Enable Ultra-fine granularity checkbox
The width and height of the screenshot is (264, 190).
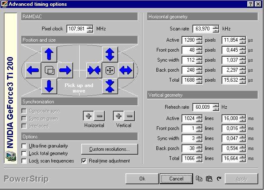(x=24, y=146)
